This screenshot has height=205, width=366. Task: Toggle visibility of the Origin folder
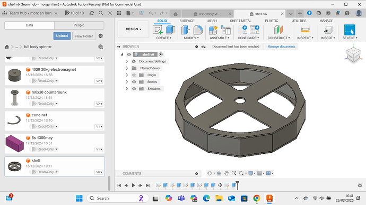(134, 75)
